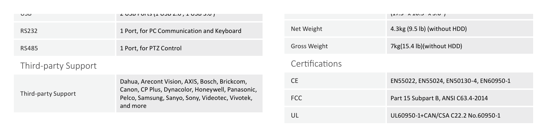The image size is (547, 137).
Task: Click the CE certification label
Action: click(295, 81)
